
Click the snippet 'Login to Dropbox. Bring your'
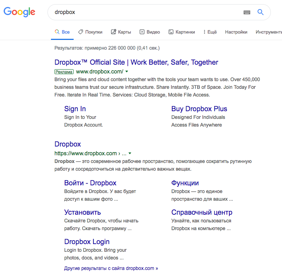point(95,250)
